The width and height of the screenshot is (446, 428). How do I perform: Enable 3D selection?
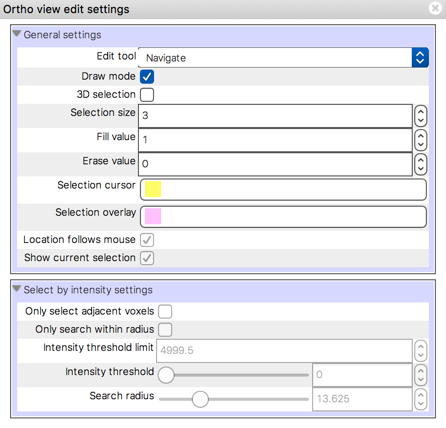coord(146,94)
